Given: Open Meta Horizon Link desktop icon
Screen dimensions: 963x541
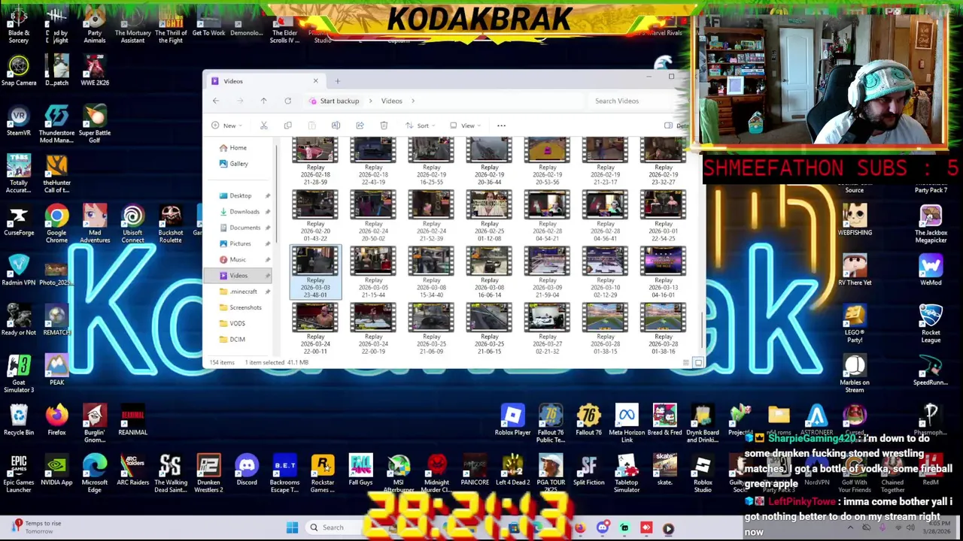Looking at the screenshot, I should point(627,425).
